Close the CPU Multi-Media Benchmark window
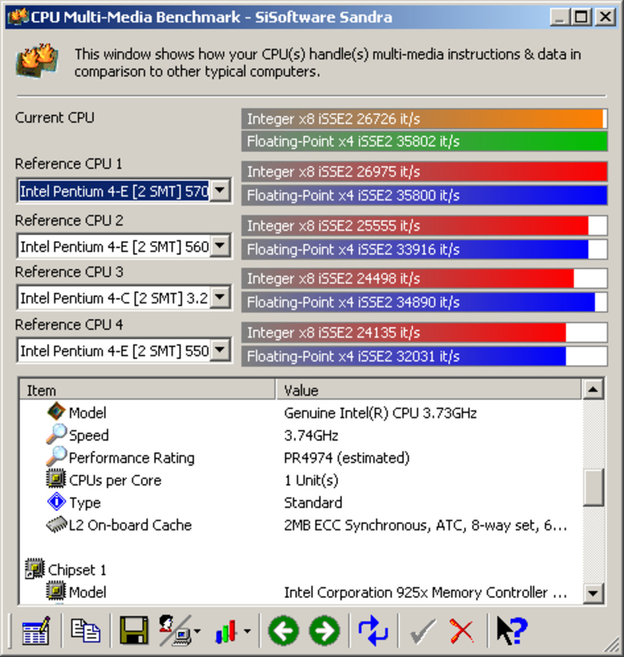 pyautogui.click(x=605, y=17)
